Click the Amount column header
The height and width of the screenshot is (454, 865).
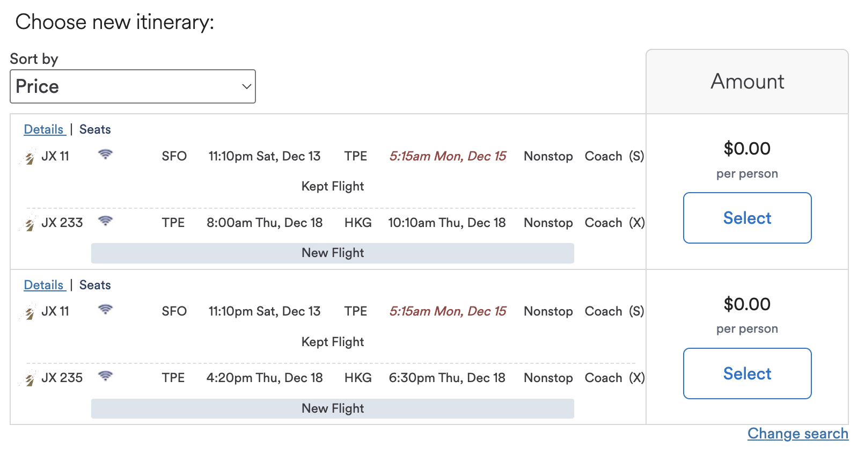tap(747, 82)
